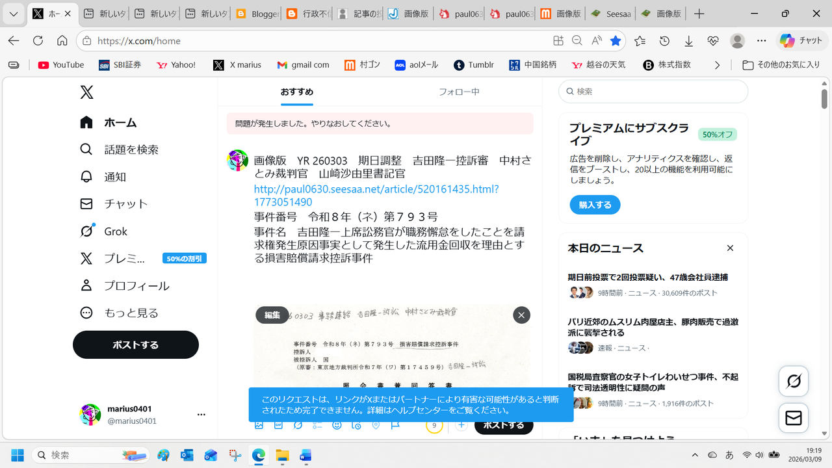Open Word from the taskbar
Screen dimensions: 832x468
click(305, 455)
